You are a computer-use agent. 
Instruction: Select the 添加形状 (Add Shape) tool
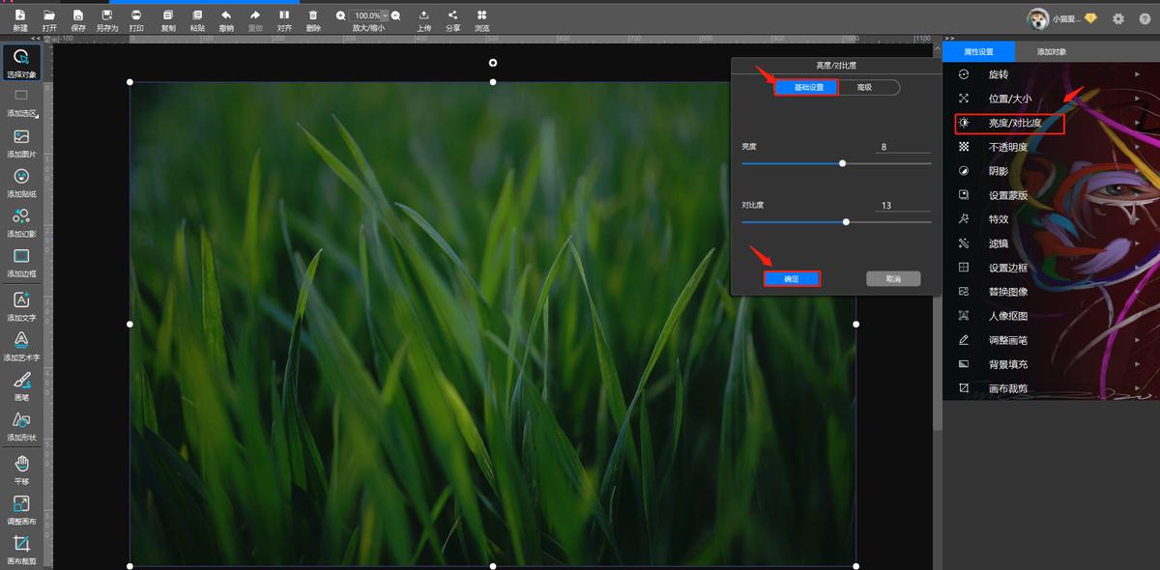(21, 420)
